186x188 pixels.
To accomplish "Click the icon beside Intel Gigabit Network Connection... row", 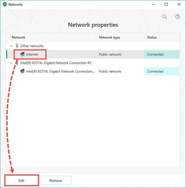I will click(x=22, y=71).
